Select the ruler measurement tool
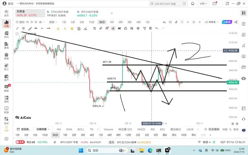This screenshot has height=155, width=248. (101, 28)
